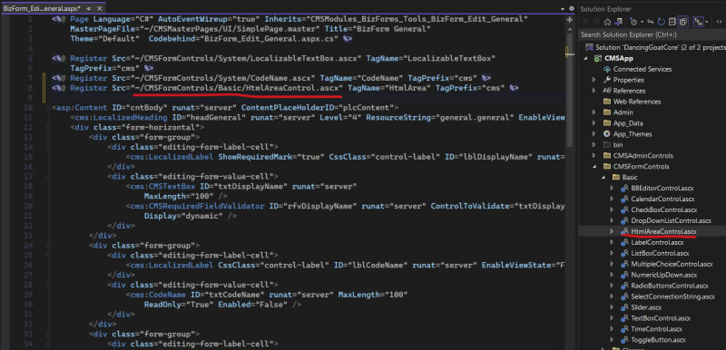
Task: Open Connected Services item
Action: point(643,69)
